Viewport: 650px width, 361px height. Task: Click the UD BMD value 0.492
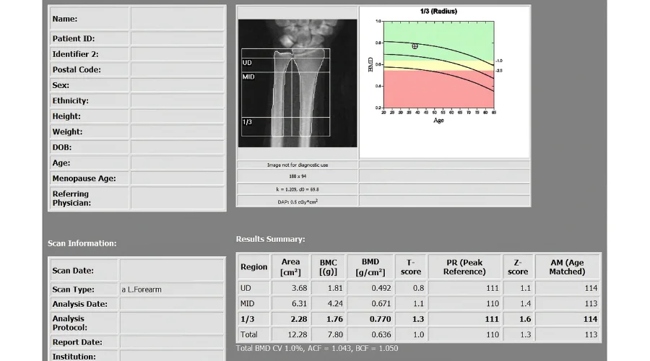(381, 288)
